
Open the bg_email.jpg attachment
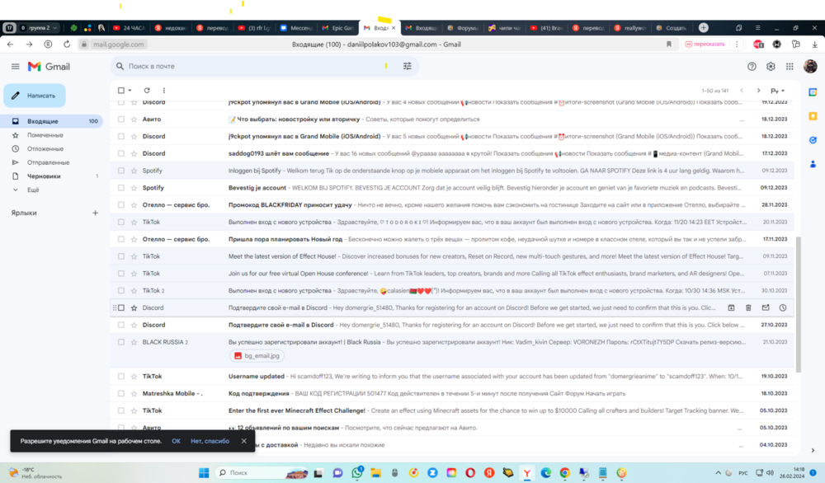[257, 356]
